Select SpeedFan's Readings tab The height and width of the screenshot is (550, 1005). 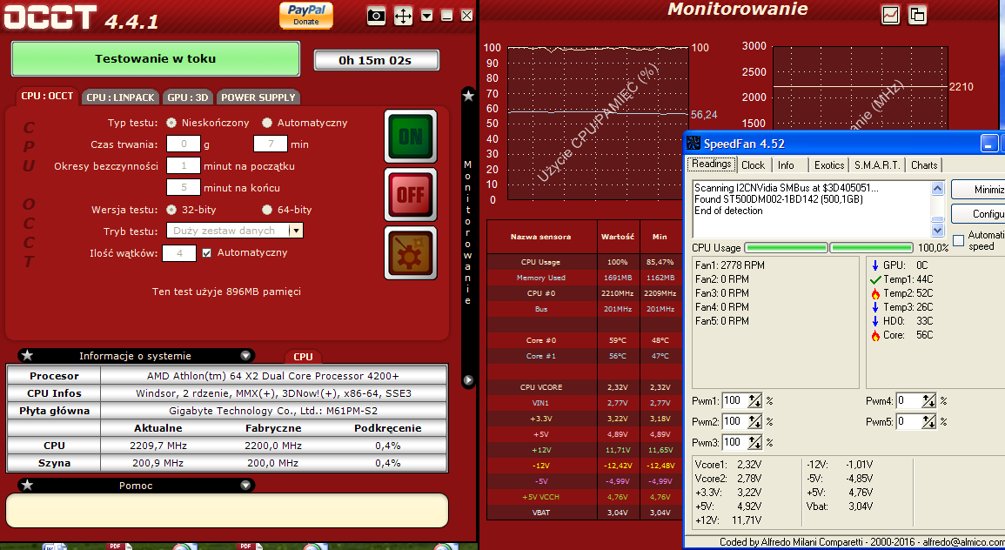pos(711,164)
